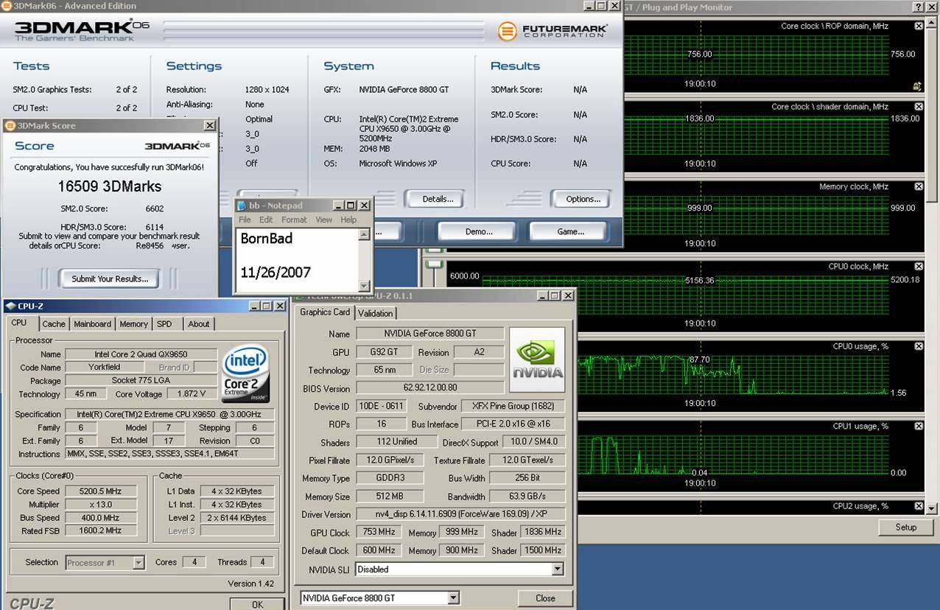Viewport: 940px width, 610px height.
Task: Click the Code Name field Yorkfield
Action: tap(104, 368)
